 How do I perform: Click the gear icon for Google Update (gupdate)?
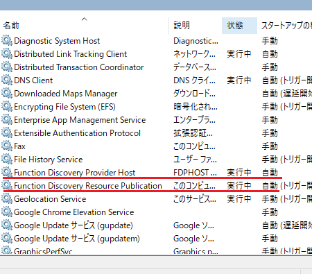7,225
